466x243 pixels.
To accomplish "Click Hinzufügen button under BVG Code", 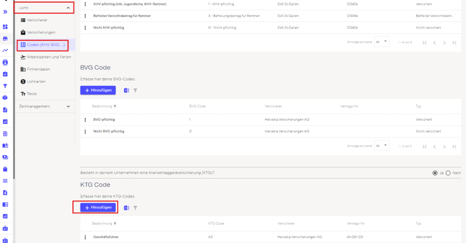I will pyautogui.click(x=98, y=90).
